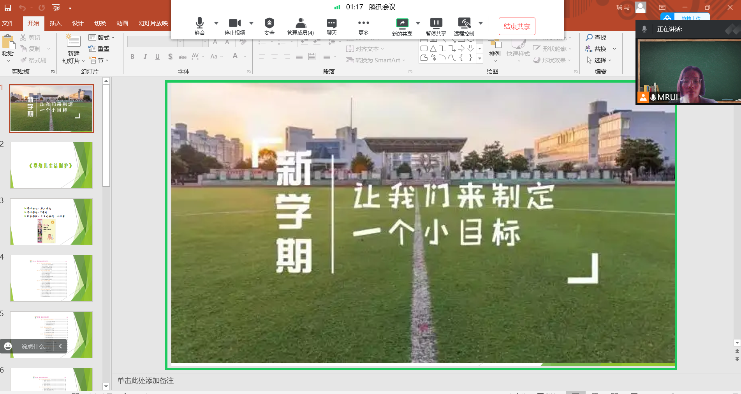Viewport: 741px width, 394px height.
Task: Click the 重置 slide button
Action: pyautogui.click(x=99, y=49)
